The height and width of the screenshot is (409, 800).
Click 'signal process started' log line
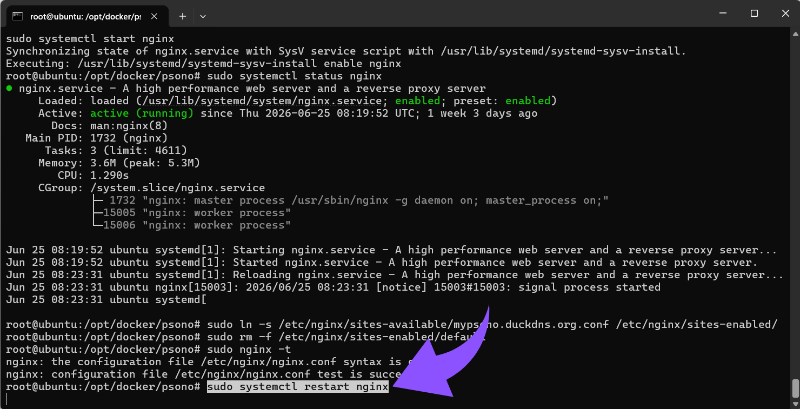click(333, 287)
